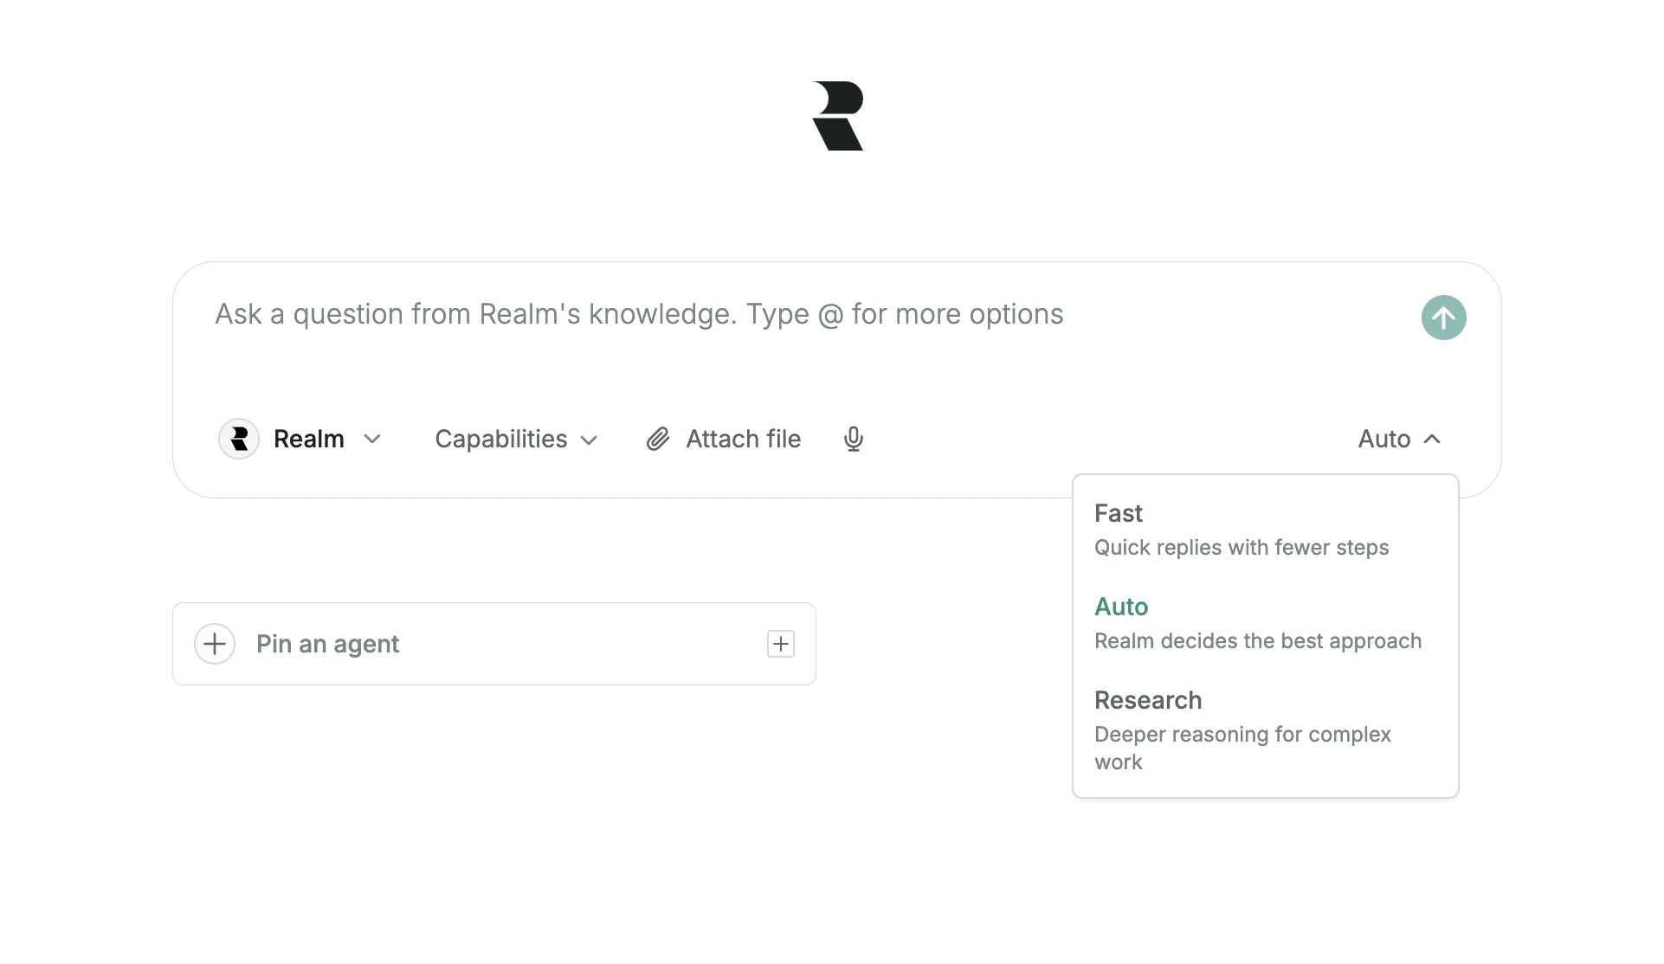Expand the Capabilities dropdown
Image resolution: width=1664 pixels, height=964 pixels.
516,440
